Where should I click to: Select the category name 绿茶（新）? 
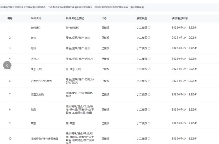[x=37, y=69]
